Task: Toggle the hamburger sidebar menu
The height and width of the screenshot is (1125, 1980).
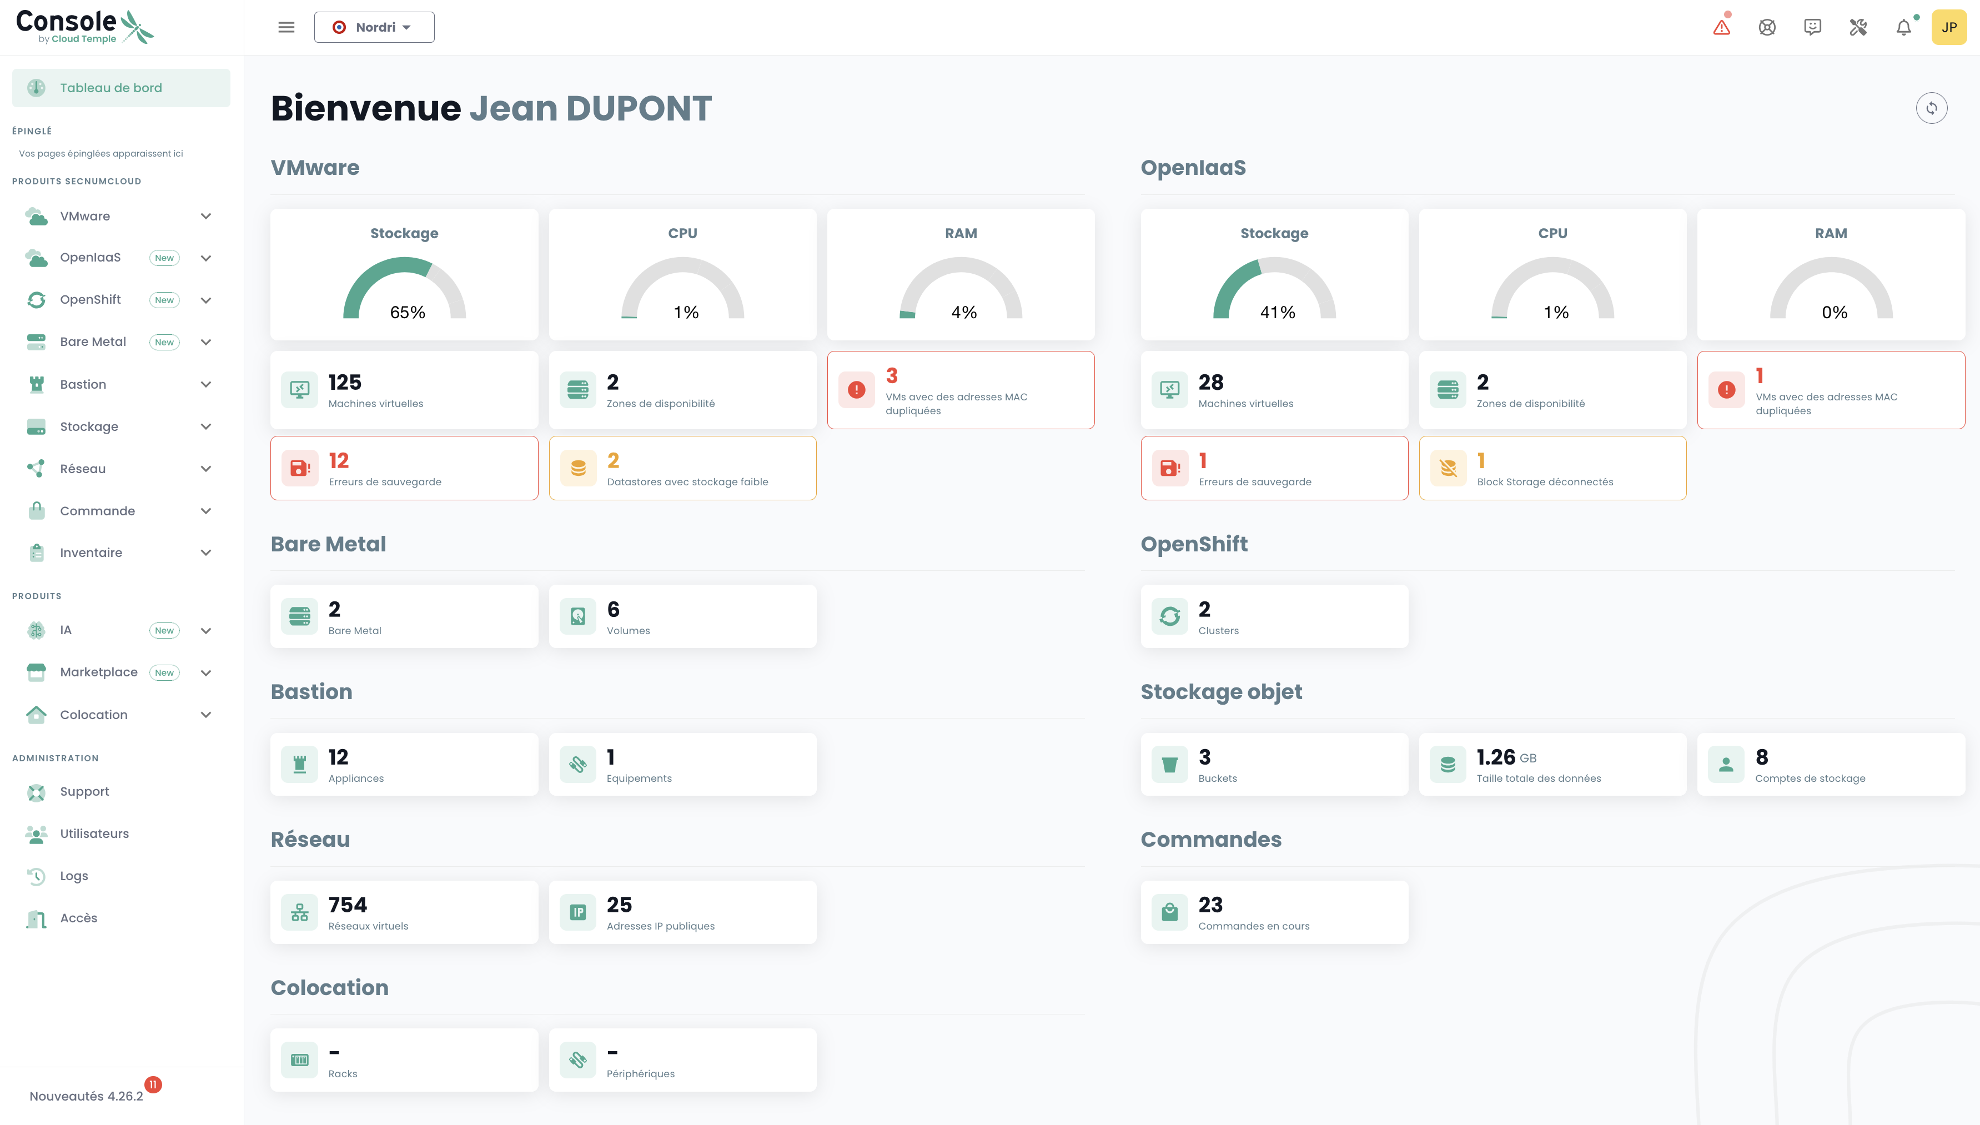Action: [x=287, y=28]
